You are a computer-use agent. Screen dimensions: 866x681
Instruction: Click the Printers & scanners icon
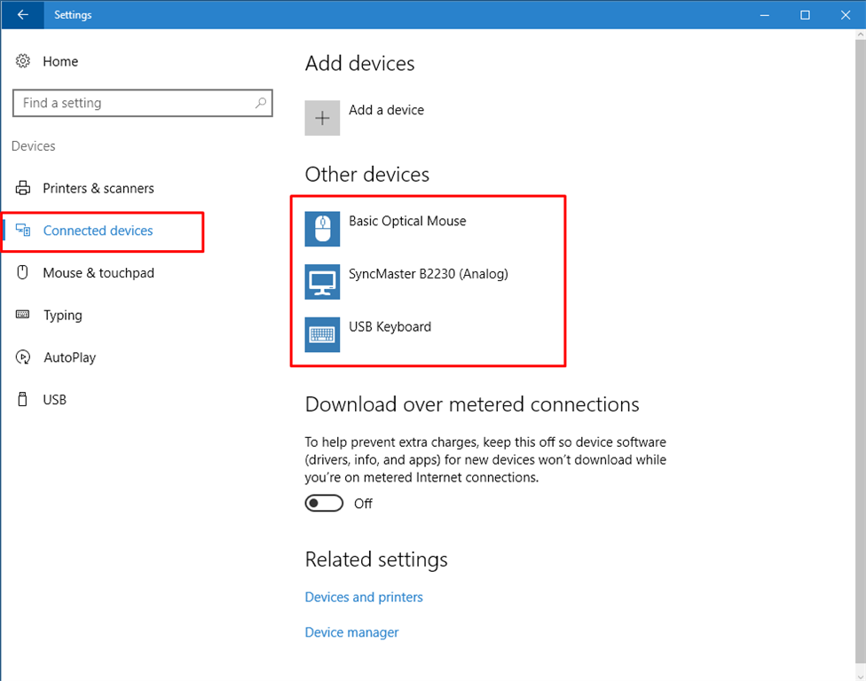pos(24,188)
